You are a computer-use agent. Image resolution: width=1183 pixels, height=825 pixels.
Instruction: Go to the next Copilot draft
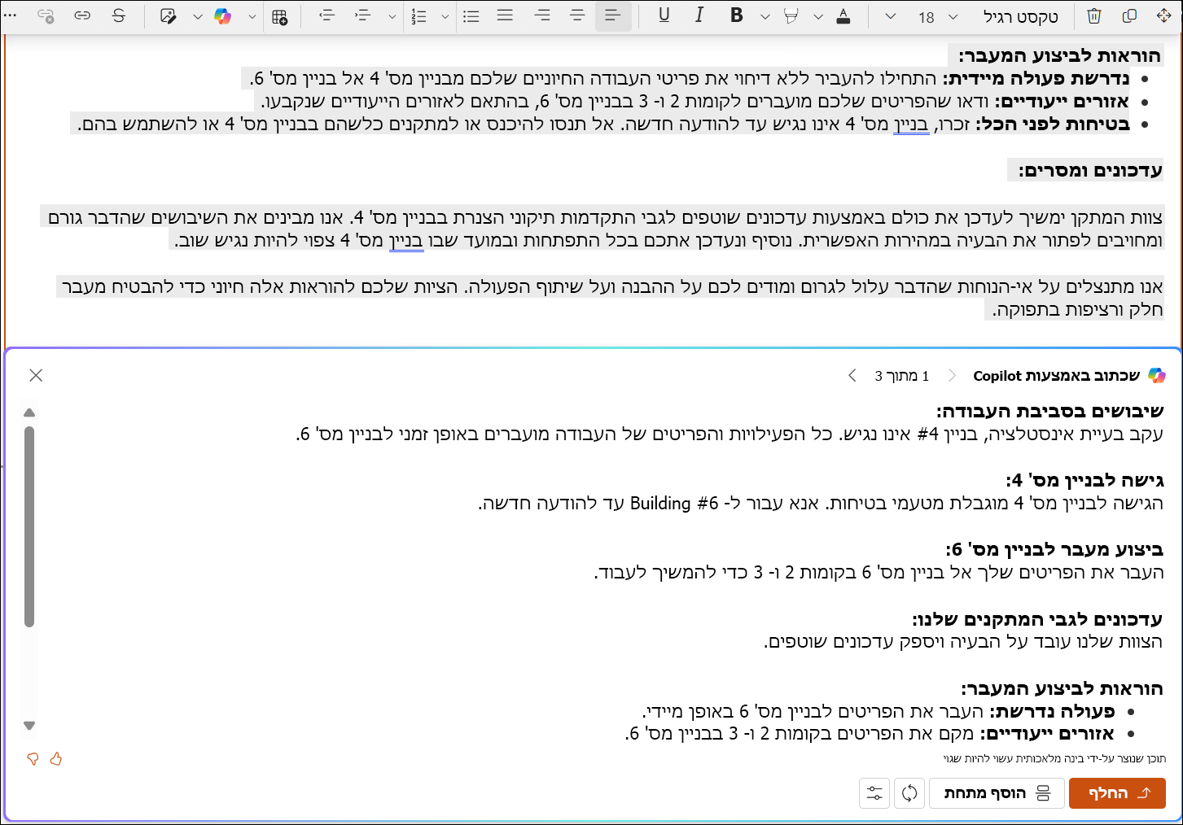point(852,375)
